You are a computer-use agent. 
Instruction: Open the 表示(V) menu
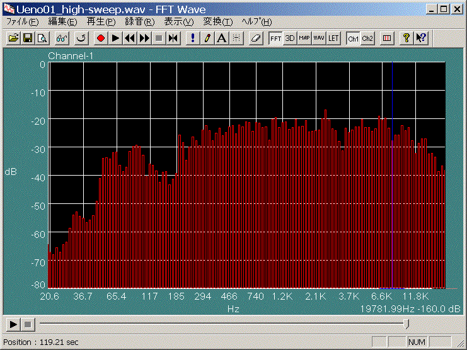(179, 21)
